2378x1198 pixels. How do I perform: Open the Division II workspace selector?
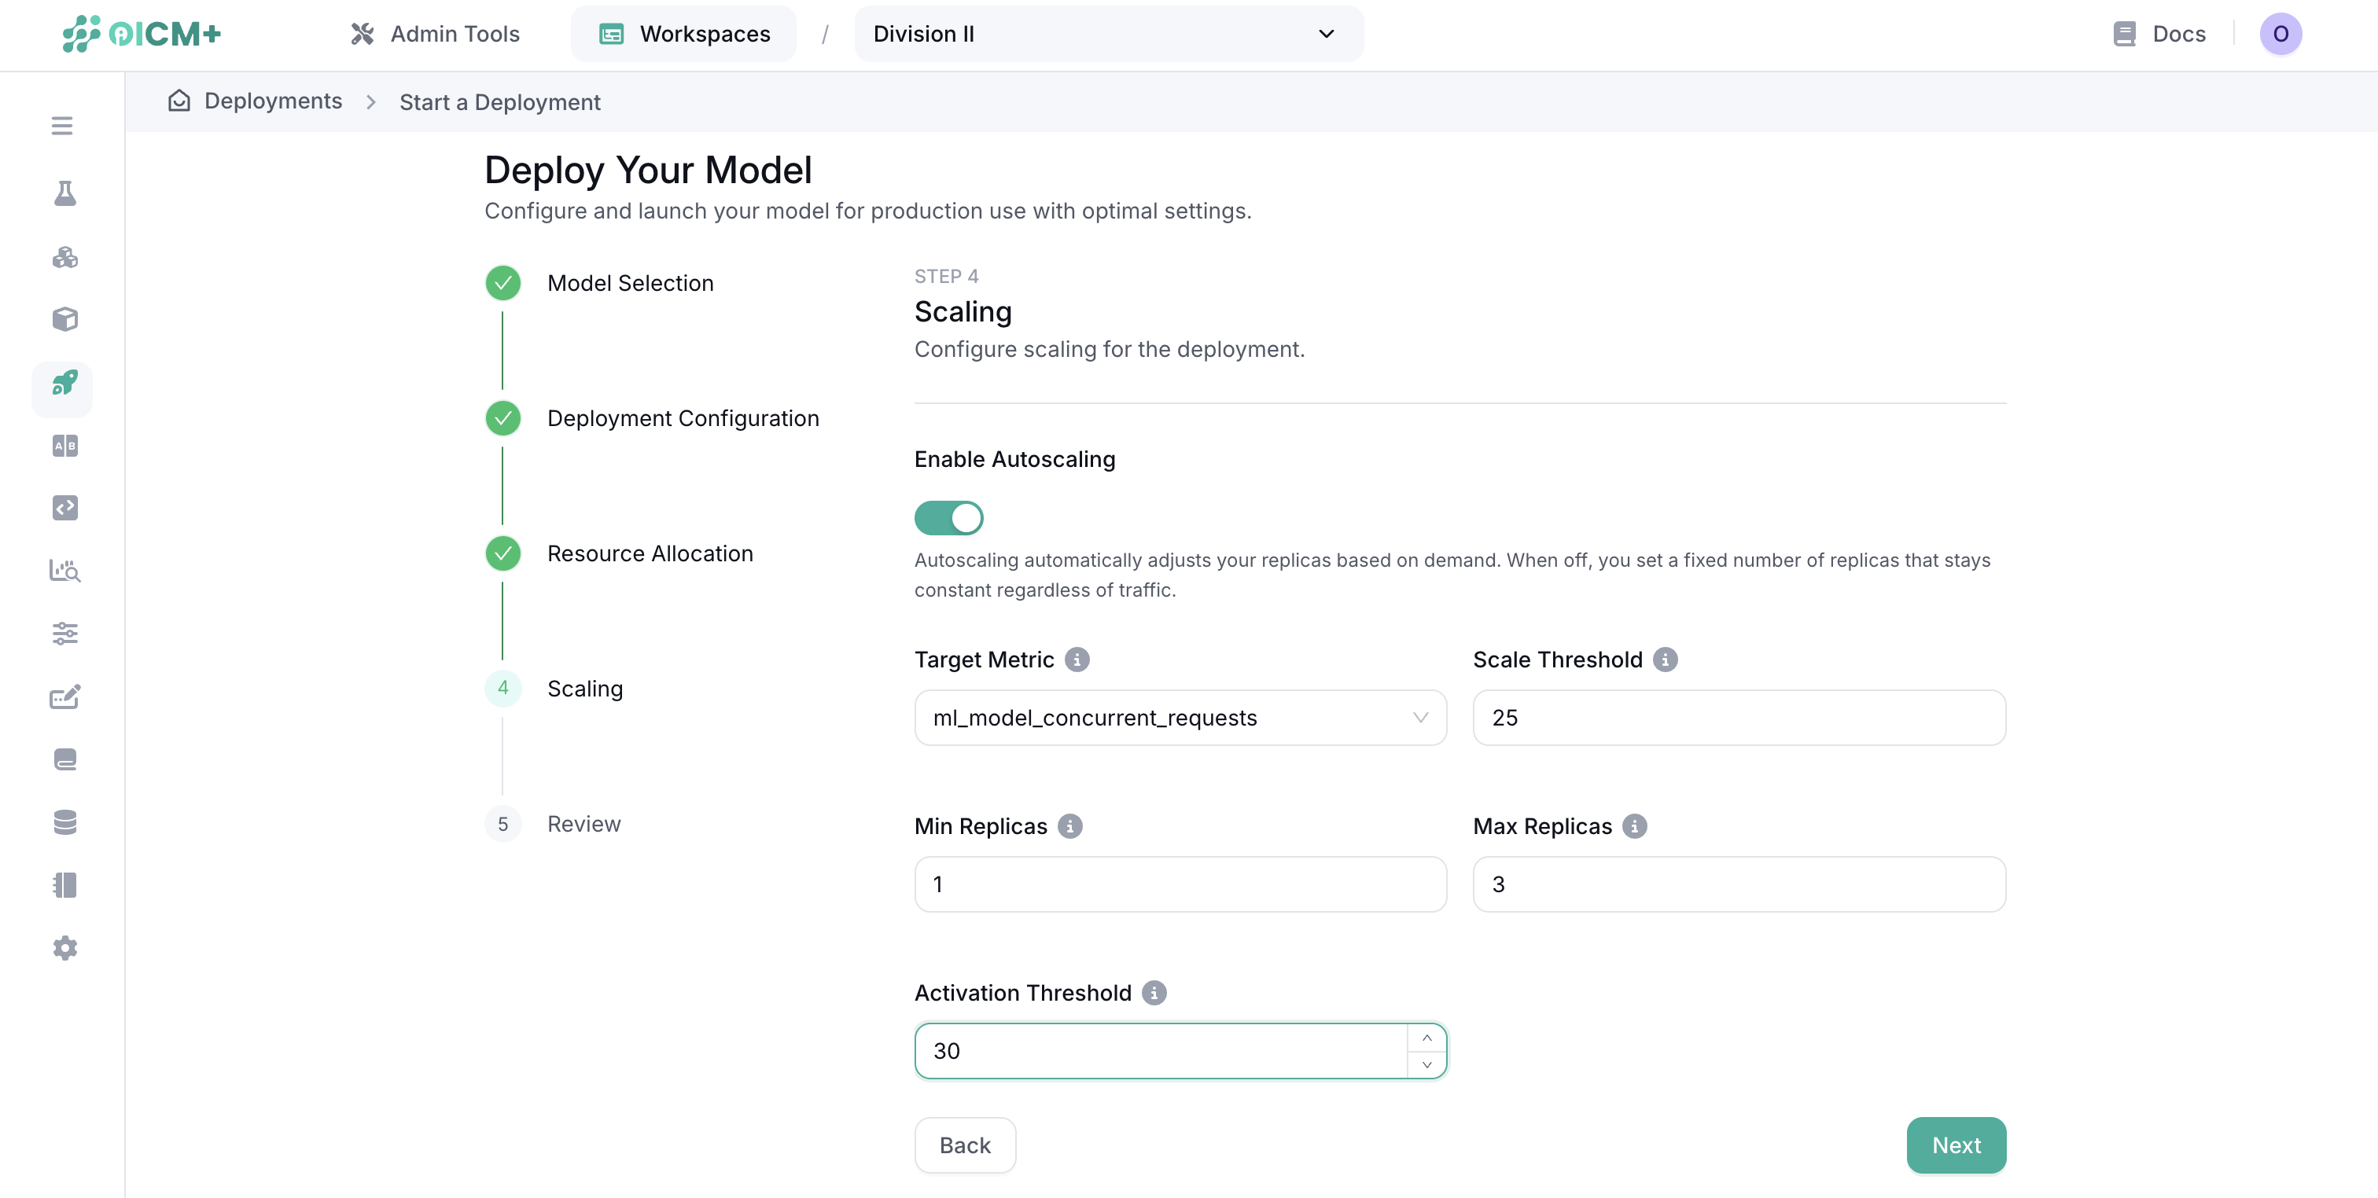point(1107,34)
